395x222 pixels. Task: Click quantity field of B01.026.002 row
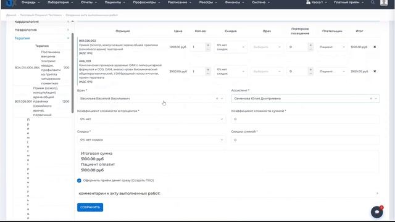pos(198,47)
